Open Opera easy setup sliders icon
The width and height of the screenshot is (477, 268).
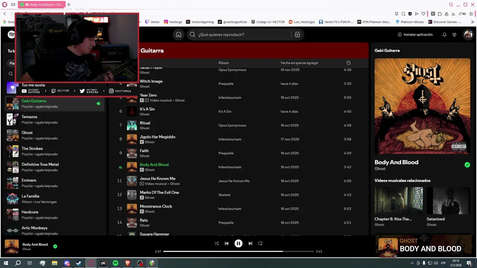pyautogui.click(x=471, y=14)
